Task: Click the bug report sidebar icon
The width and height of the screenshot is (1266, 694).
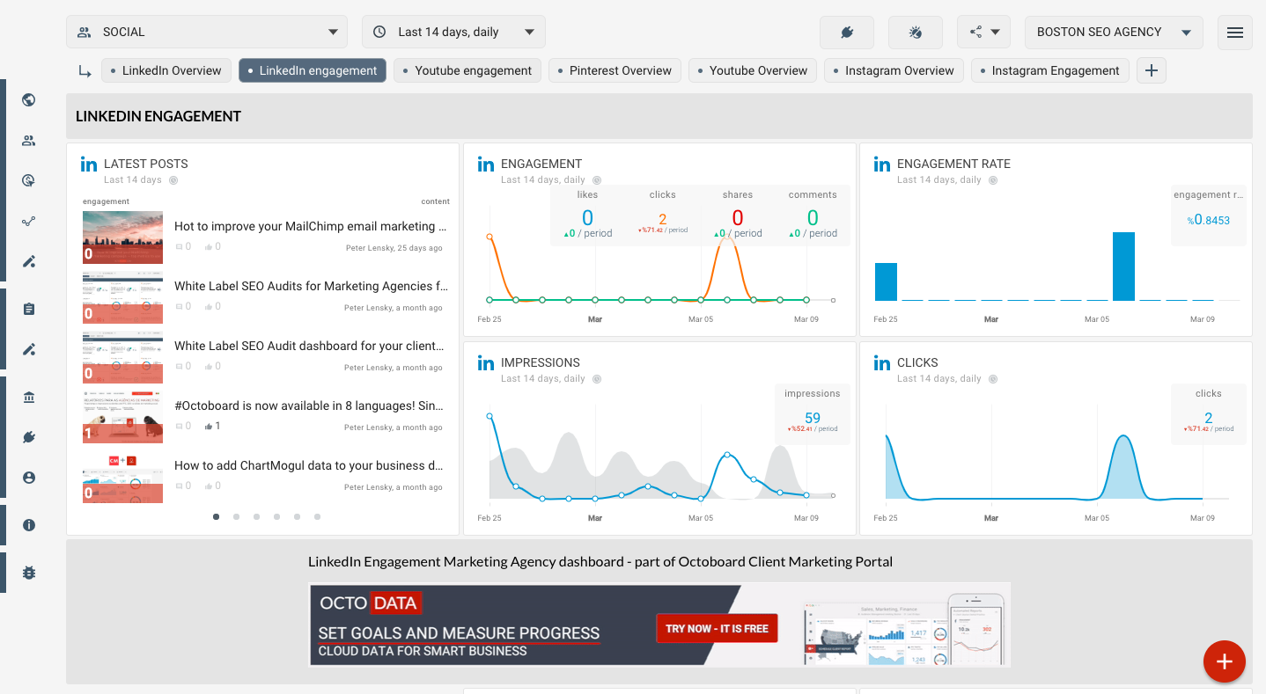Action: pyautogui.click(x=29, y=573)
